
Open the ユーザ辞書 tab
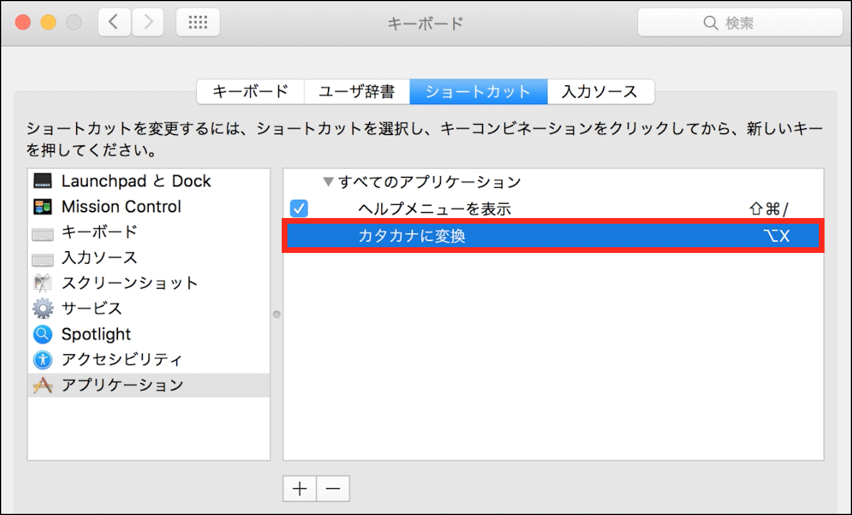(x=357, y=92)
